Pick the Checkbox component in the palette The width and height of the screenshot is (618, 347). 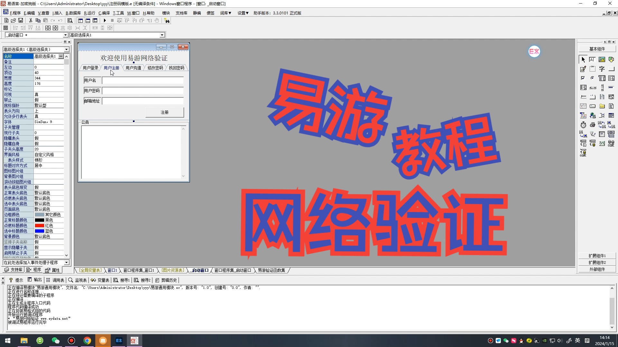point(583,78)
